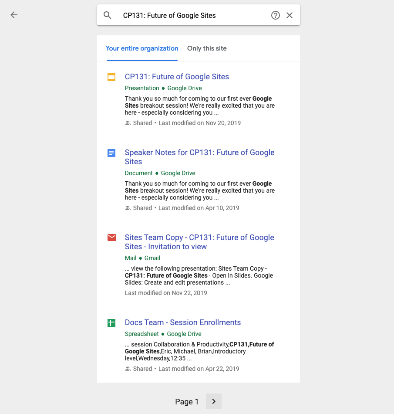Click the magnifying glass search icon
Image resolution: width=394 pixels, height=414 pixels.
(108, 15)
